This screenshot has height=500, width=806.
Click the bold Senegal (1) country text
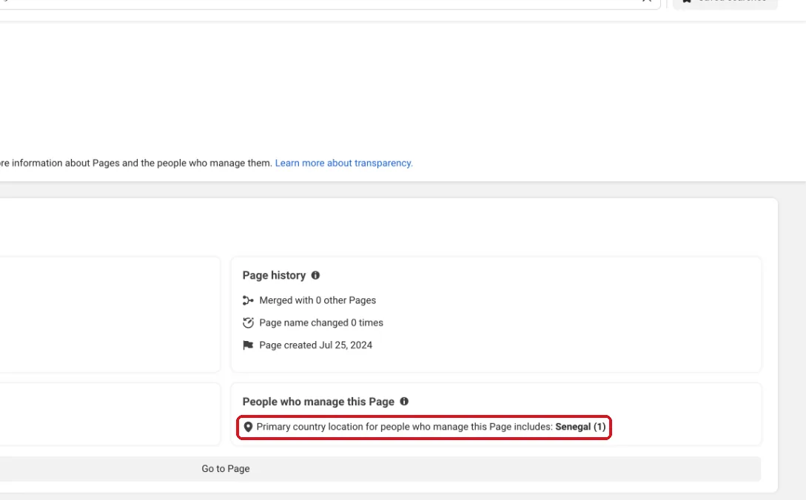(580, 427)
